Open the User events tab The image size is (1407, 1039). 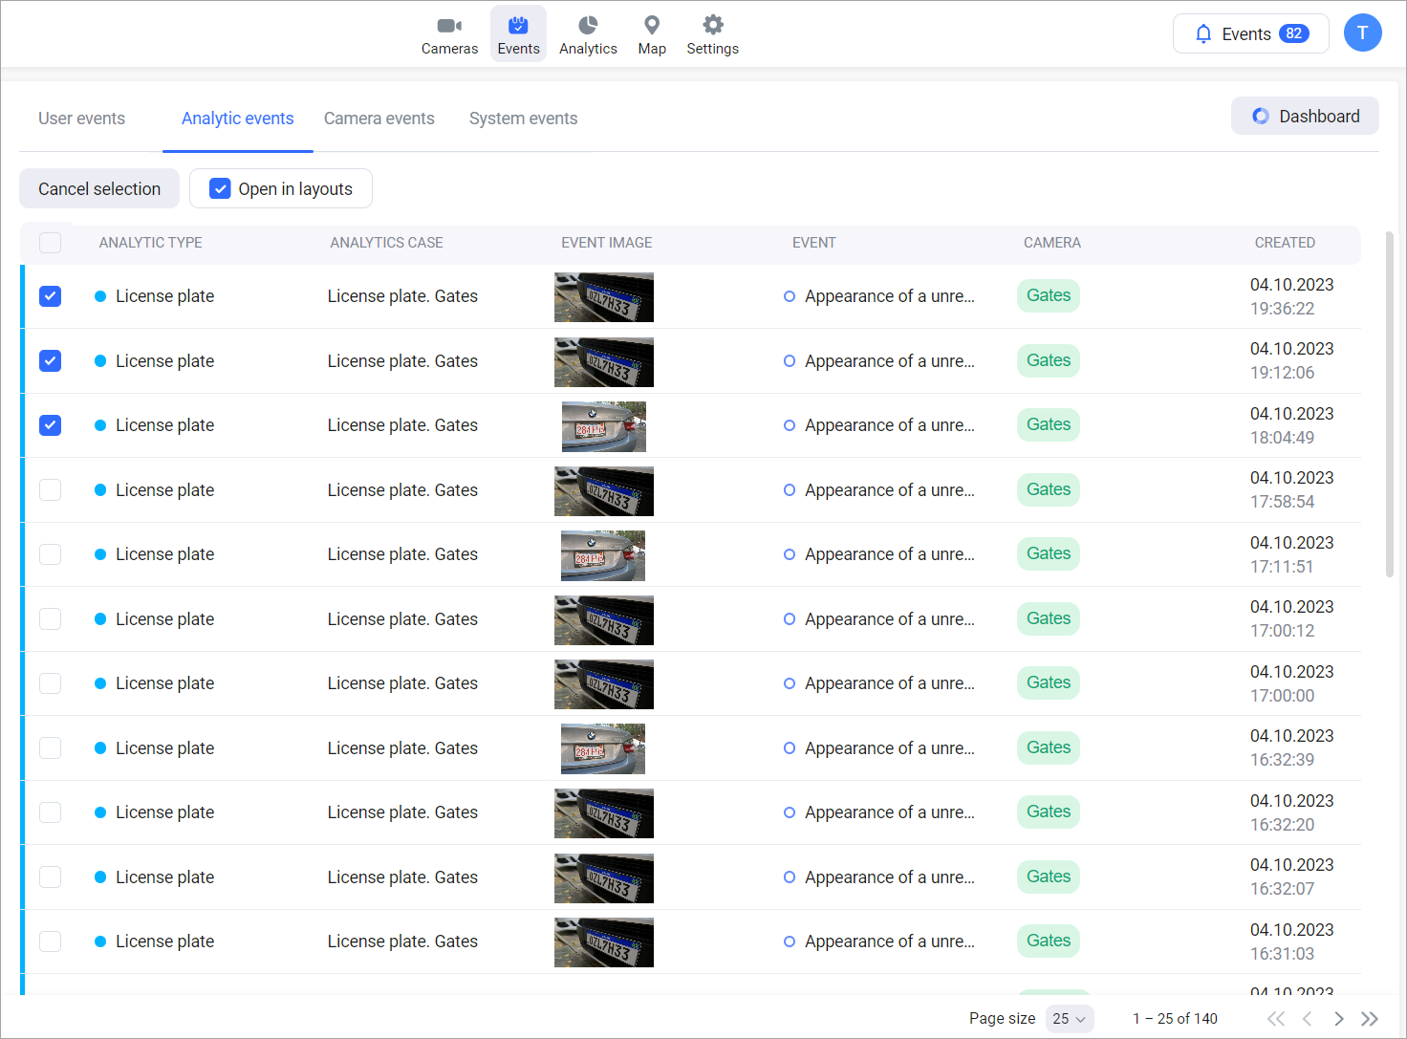click(81, 119)
